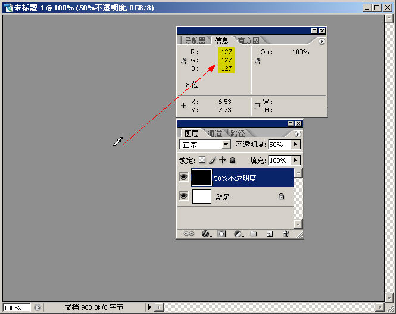The width and height of the screenshot is (396, 314).
Task: Open the status bar document info arrow
Action: tap(149, 307)
